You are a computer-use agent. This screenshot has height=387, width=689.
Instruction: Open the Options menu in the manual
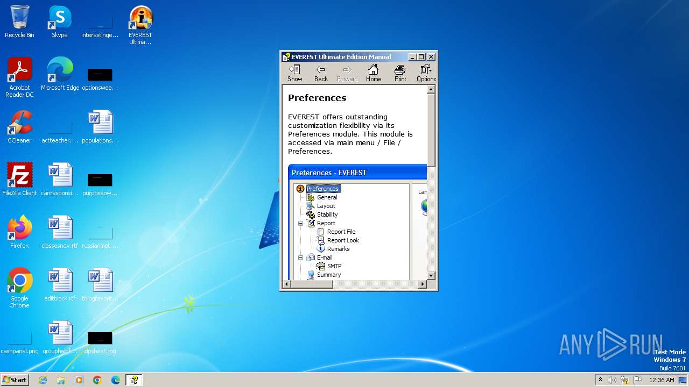point(426,74)
